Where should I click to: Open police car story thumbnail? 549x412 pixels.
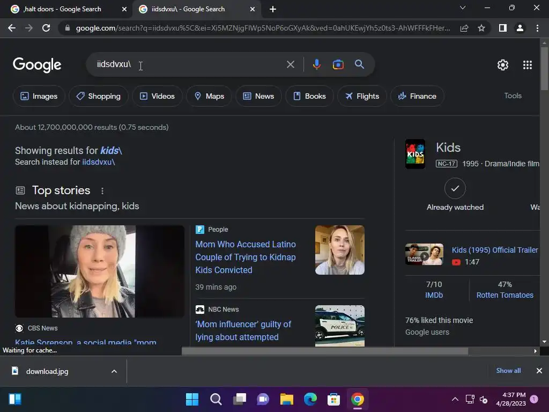click(x=339, y=326)
